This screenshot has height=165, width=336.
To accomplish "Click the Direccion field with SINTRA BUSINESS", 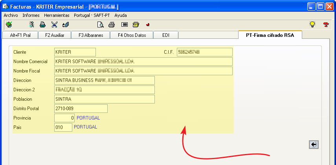I will [x=105, y=80].
